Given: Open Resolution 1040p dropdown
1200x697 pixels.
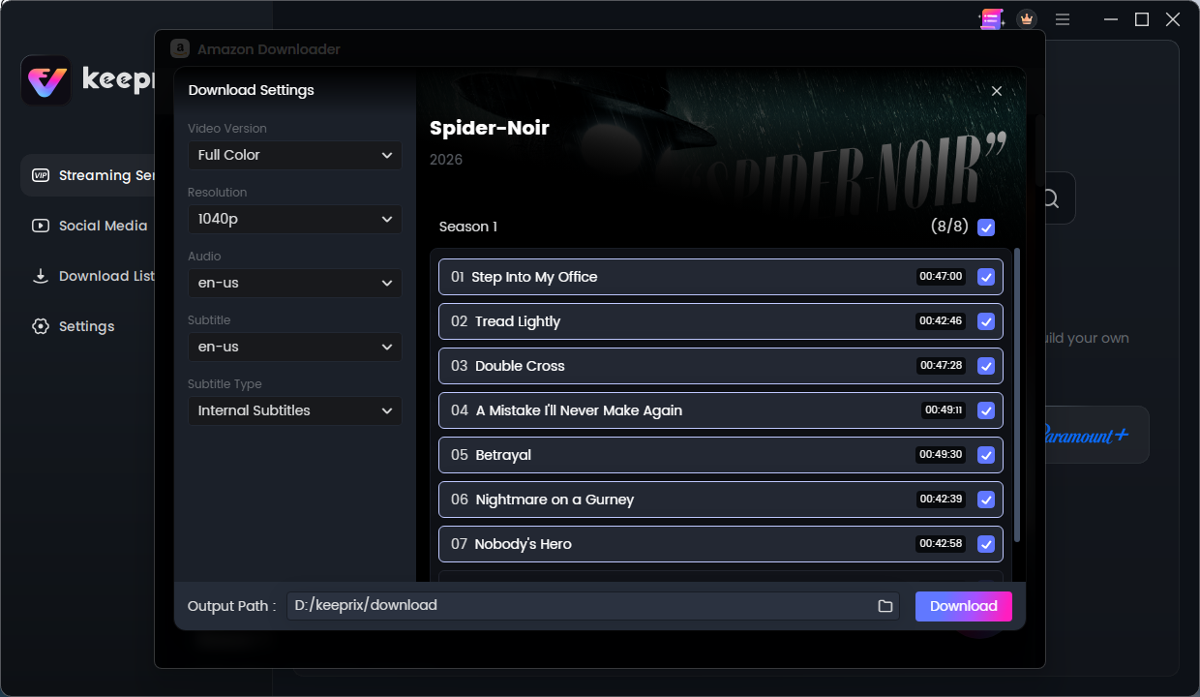Looking at the screenshot, I should point(294,219).
